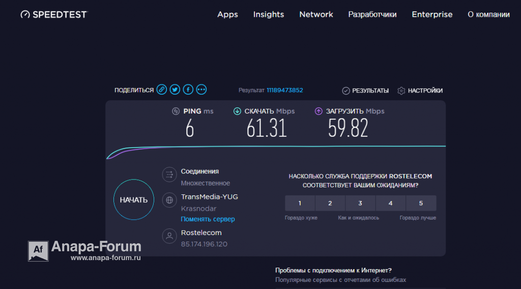Click the ping value 6
Image resolution: width=521 pixels, height=289 pixels.
click(190, 128)
